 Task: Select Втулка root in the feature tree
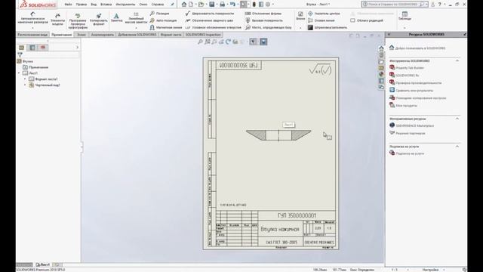(25, 61)
